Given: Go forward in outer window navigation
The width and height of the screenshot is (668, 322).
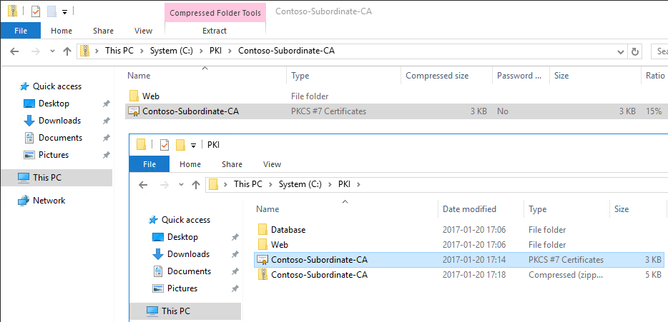Looking at the screenshot, I should [36, 51].
